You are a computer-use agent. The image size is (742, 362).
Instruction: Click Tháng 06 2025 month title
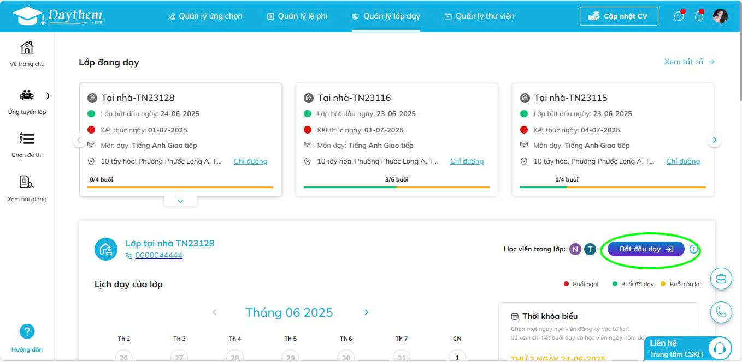[289, 312]
